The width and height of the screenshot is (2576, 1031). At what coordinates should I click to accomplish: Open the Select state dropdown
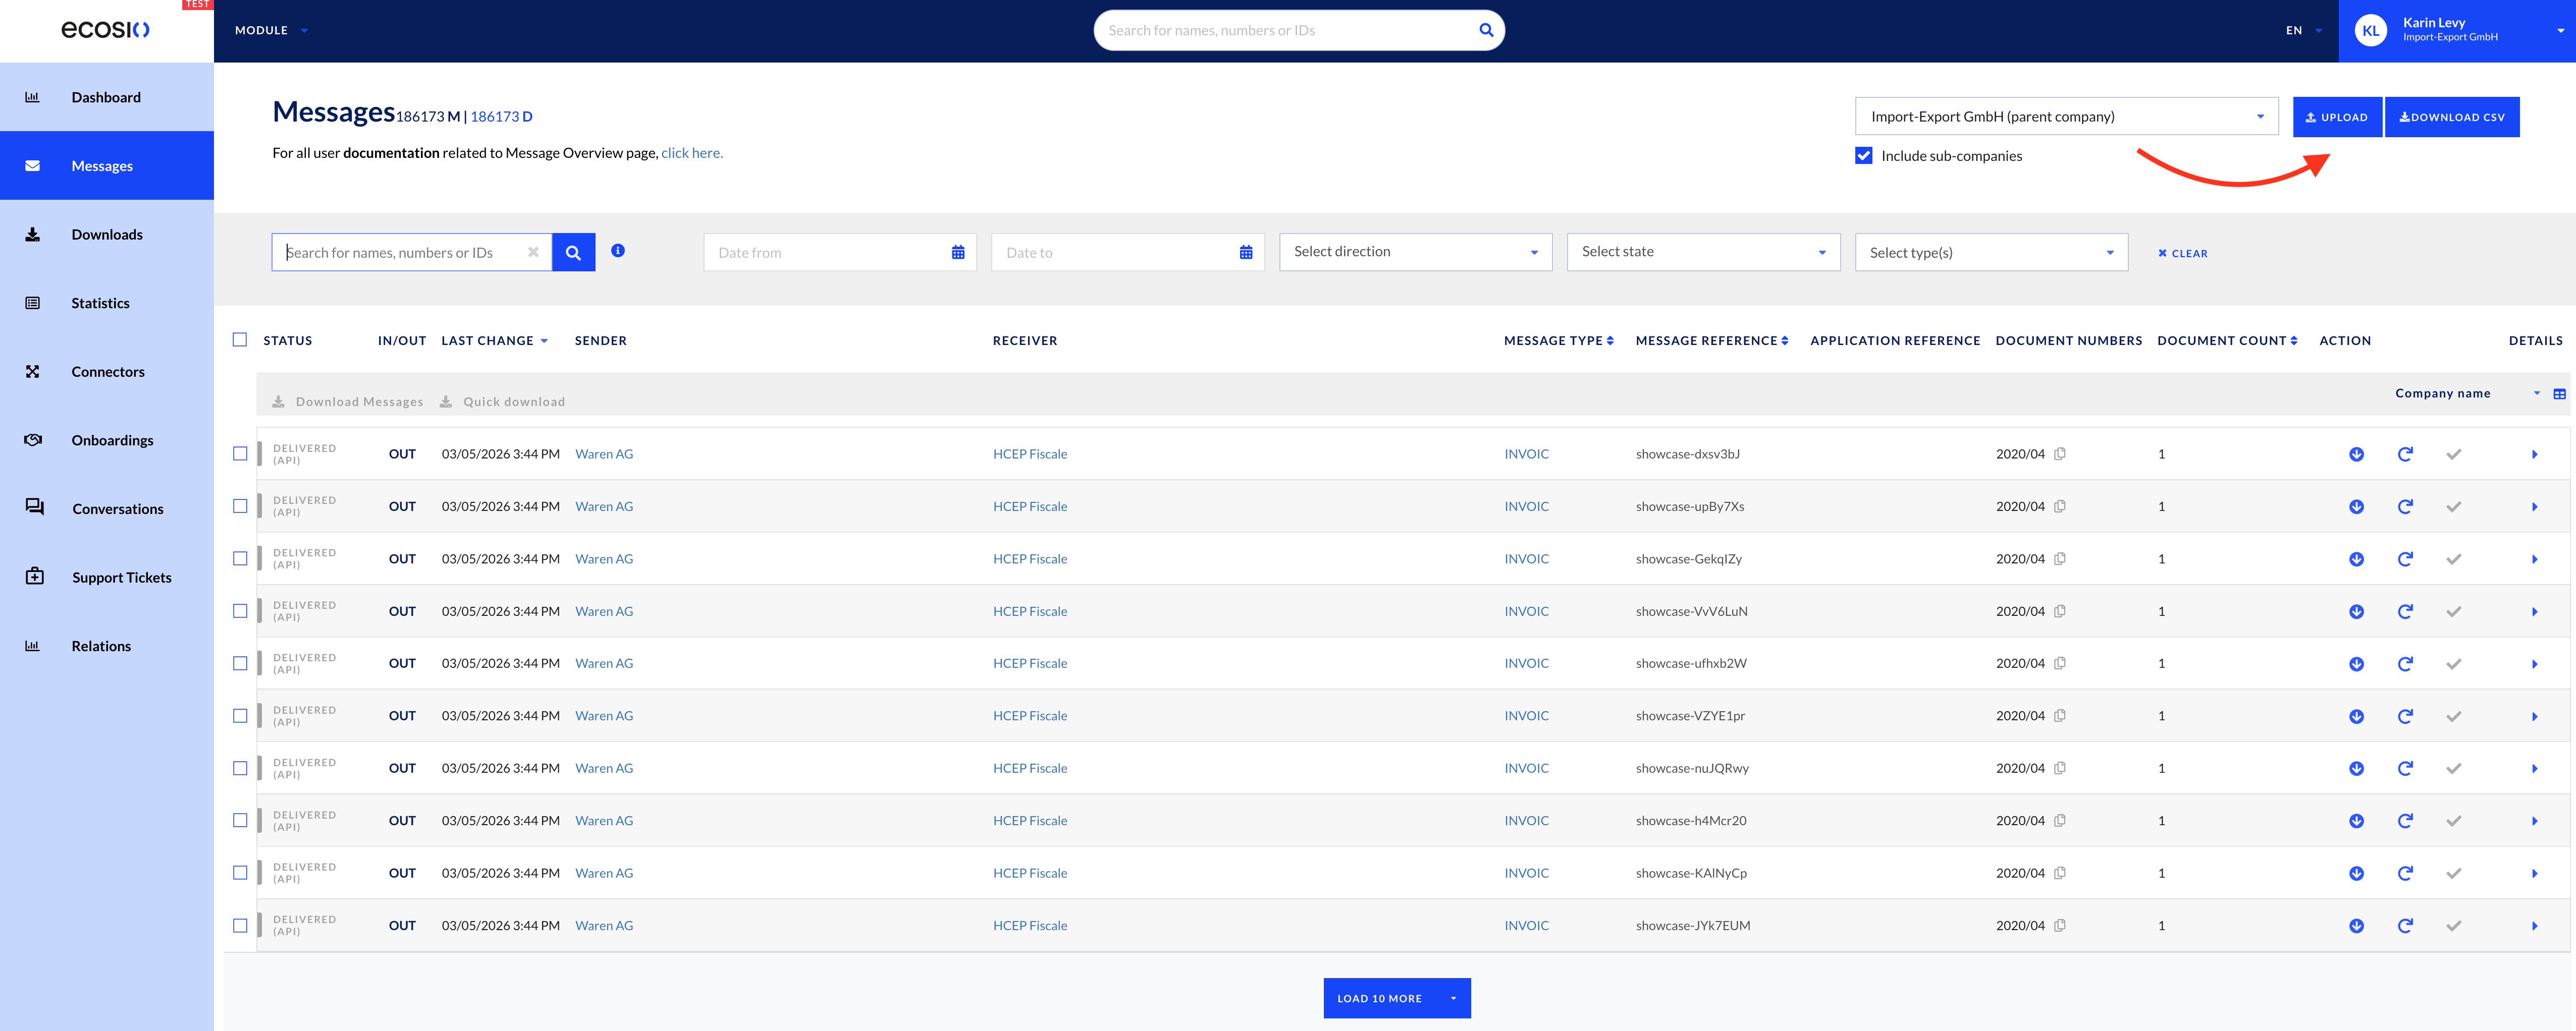(x=1703, y=252)
